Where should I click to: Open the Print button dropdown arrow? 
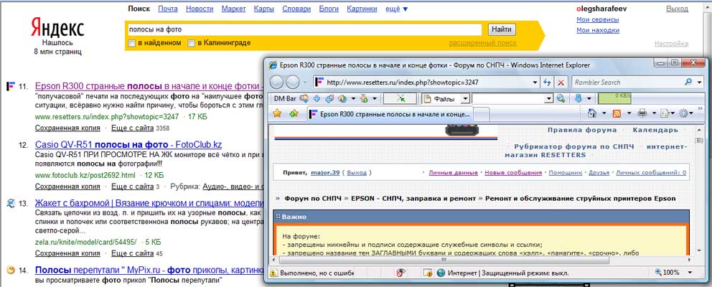click(654, 113)
